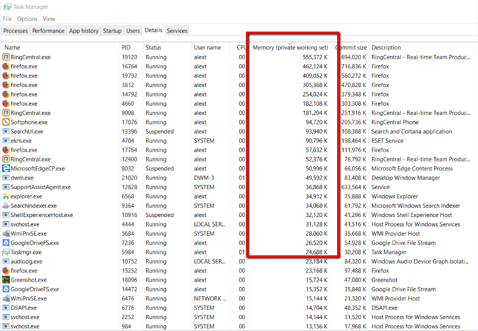Sort by Memory (private working set) column

[x=290, y=48]
